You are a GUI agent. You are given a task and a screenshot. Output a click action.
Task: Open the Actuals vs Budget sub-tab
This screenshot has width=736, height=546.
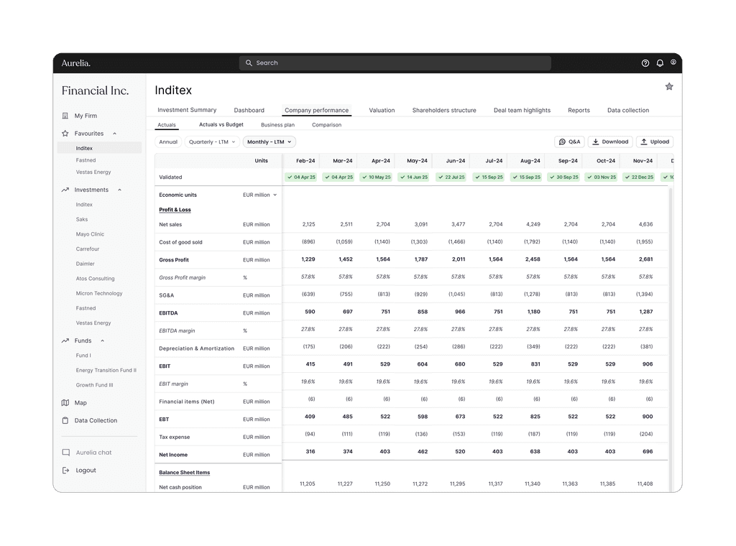(221, 125)
